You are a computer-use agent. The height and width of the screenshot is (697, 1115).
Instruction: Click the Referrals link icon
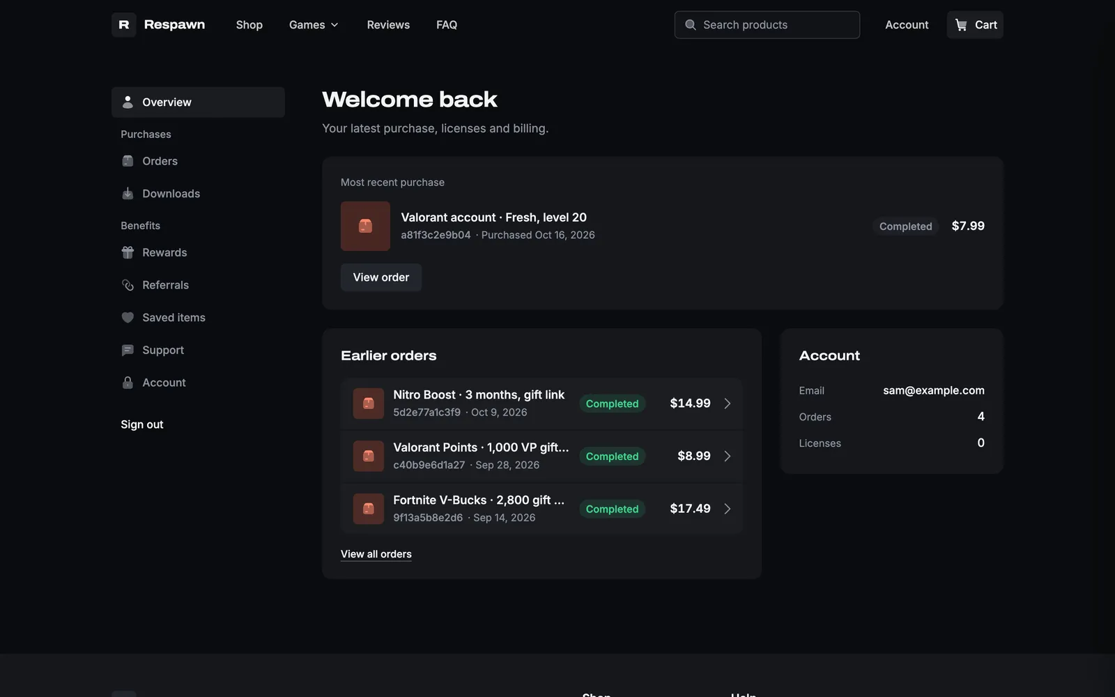[x=128, y=285]
